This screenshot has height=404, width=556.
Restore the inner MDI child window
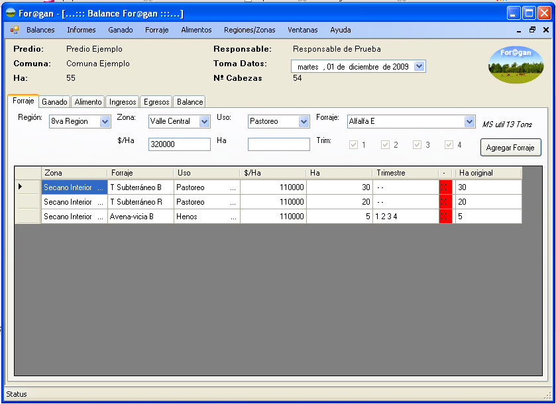(x=532, y=30)
